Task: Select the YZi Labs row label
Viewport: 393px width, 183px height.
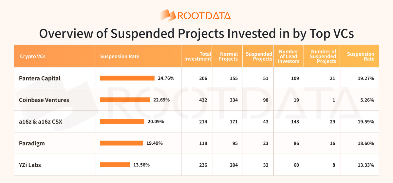Action: 30,165
